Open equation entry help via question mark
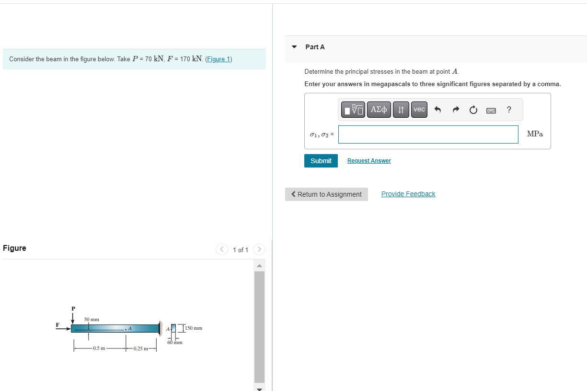This screenshot has width=587, height=391. click(508, 110)
